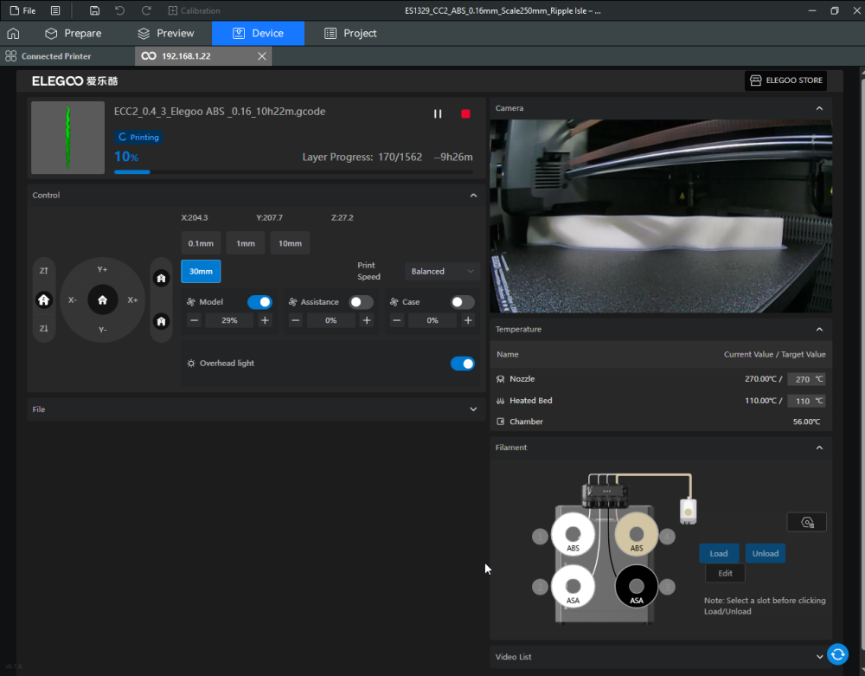865x676 pixels.
Task: Open the Print Speed Balanced dropdown
Action: click(x=442, y=271)
